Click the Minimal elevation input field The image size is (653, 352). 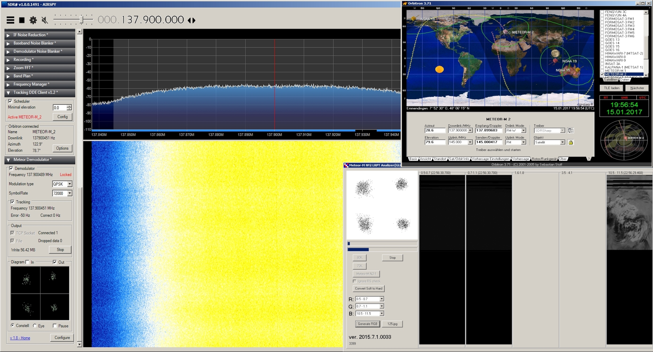pos(60,108)
